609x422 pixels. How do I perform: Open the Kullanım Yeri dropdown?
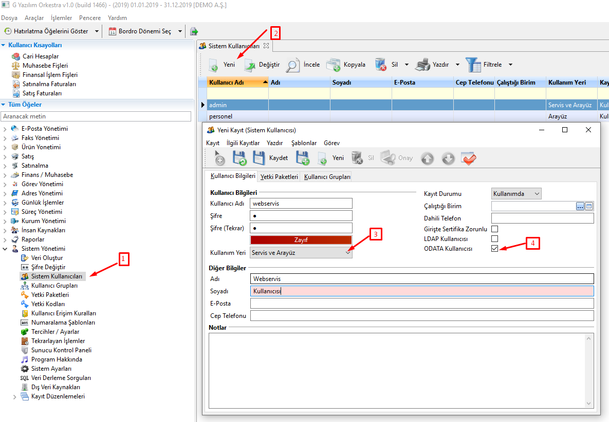click(x=301, y=252)
